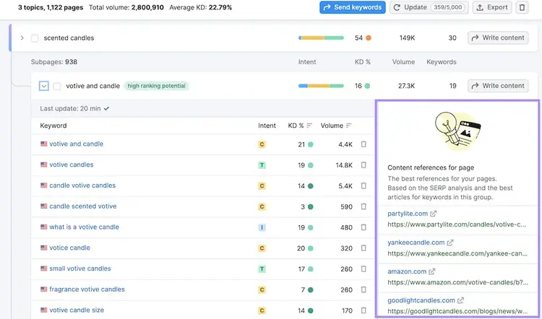Select the 'scented candles' topic checkbox
The image size is (542, 319).
point(35,38)
